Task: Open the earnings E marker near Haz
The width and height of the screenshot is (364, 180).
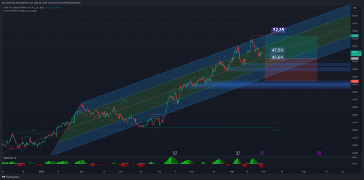Action: coord(238,153)
